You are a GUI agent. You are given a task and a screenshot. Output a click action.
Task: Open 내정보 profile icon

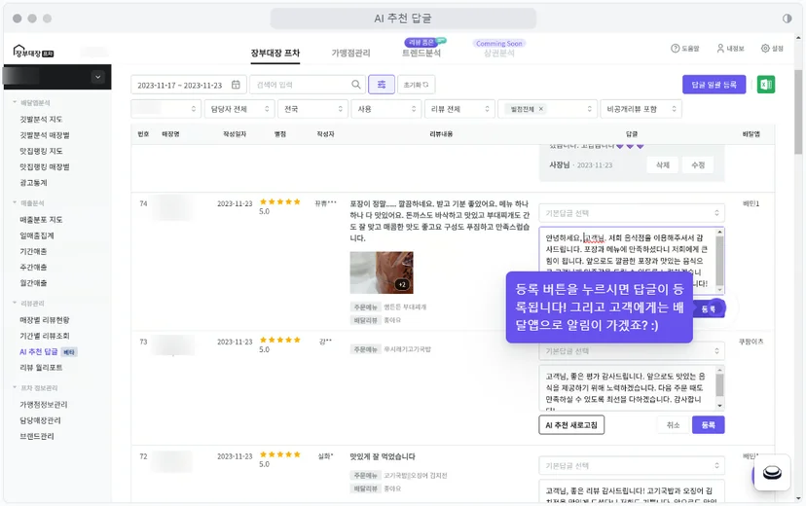[x=720, y=49]
